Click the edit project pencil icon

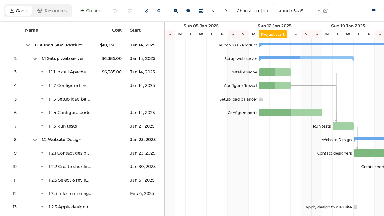click(325, 11)
